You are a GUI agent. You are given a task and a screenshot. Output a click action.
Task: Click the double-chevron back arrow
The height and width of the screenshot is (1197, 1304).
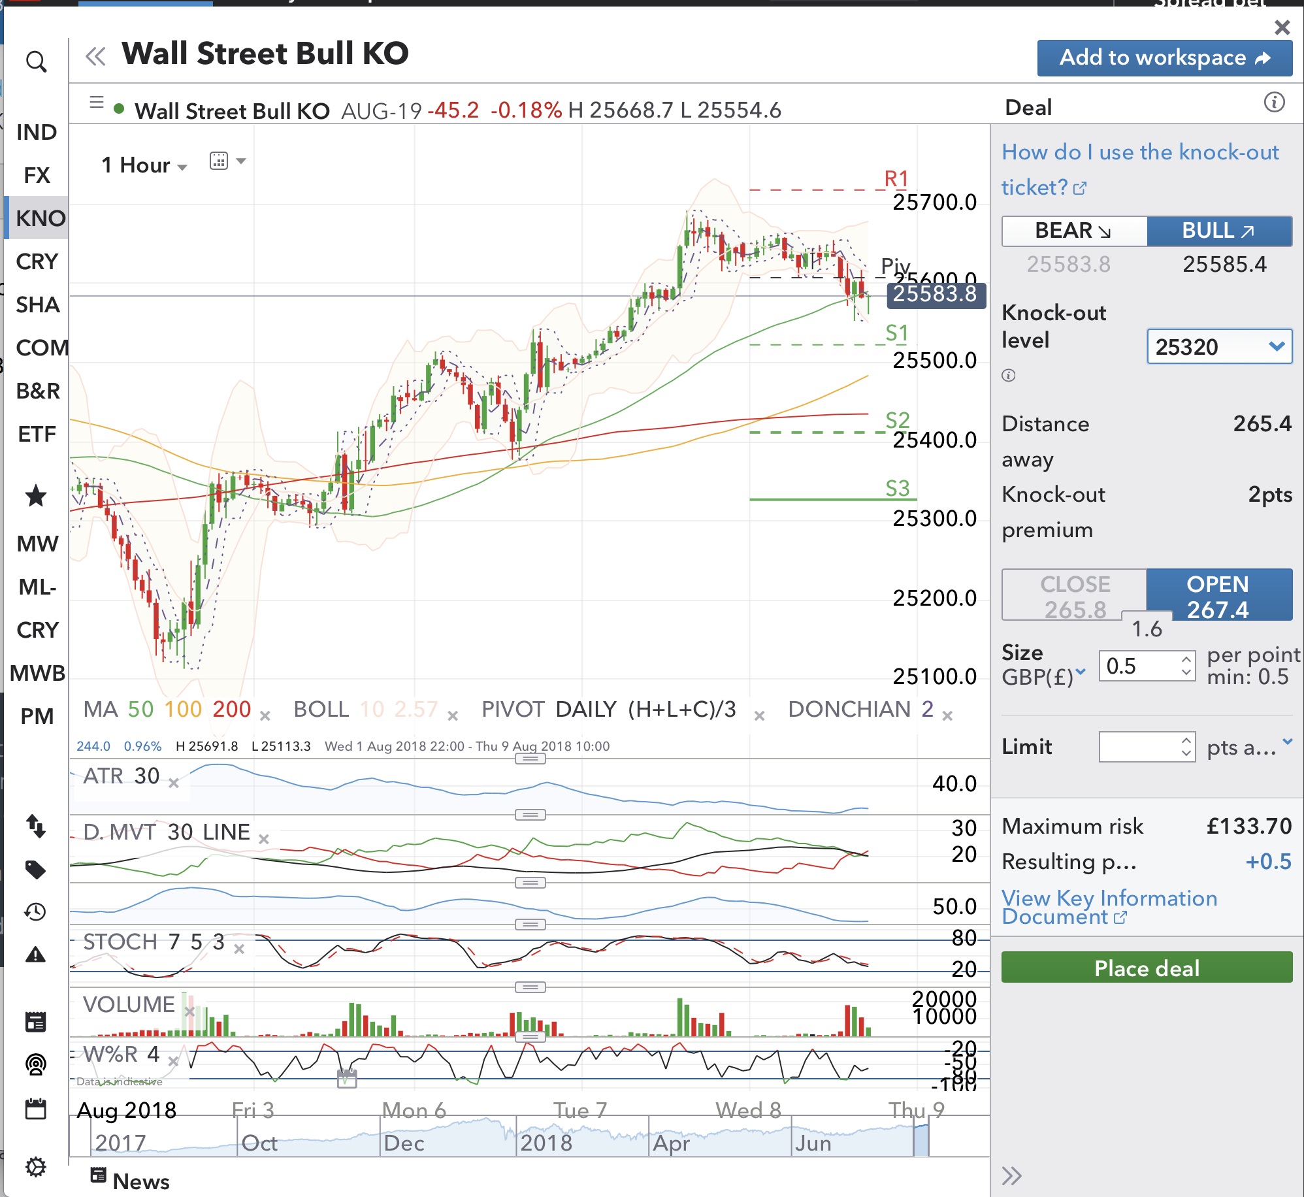point(95,57)
